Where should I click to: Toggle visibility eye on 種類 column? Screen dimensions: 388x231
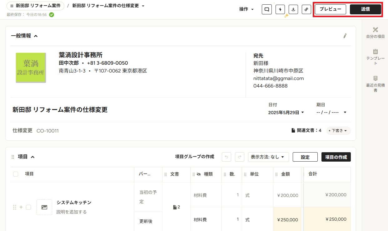tap(198, 174)
